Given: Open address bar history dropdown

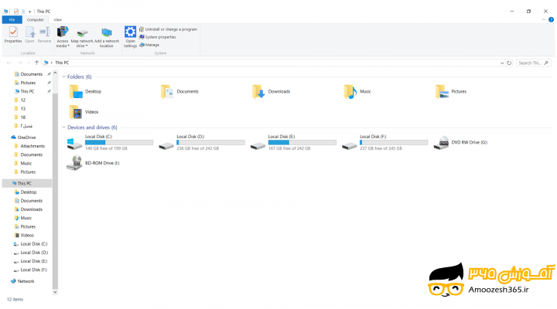Looking at the screenshot, I should pyautogui.click(x=502, y=63).
